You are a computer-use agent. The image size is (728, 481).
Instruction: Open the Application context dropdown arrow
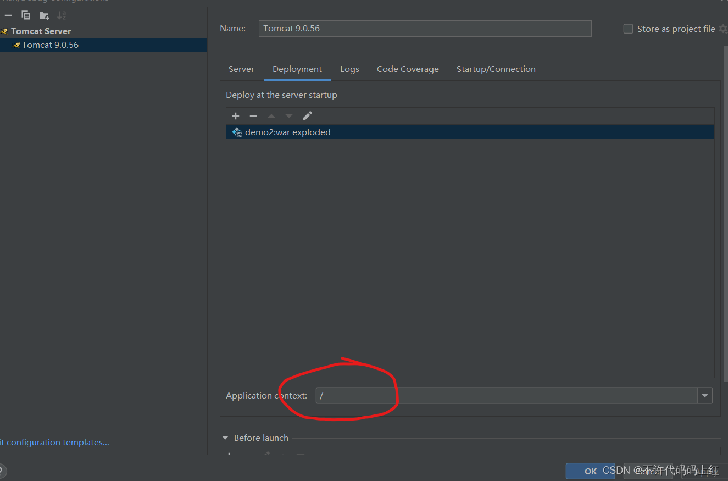[705, 395]
